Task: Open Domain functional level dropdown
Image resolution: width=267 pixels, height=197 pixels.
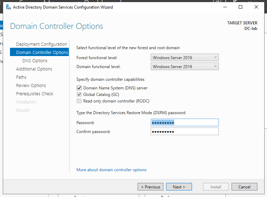Action: coord(184,67)
